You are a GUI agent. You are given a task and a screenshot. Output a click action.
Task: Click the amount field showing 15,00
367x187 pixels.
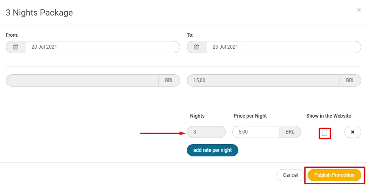coord(263,80)
